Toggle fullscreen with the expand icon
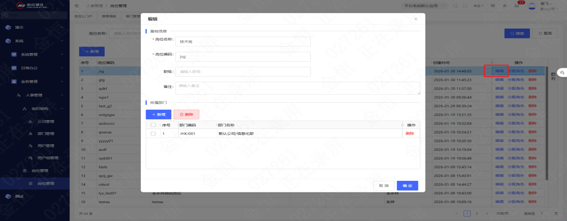 pyautogui.click(x=465, y=6)
